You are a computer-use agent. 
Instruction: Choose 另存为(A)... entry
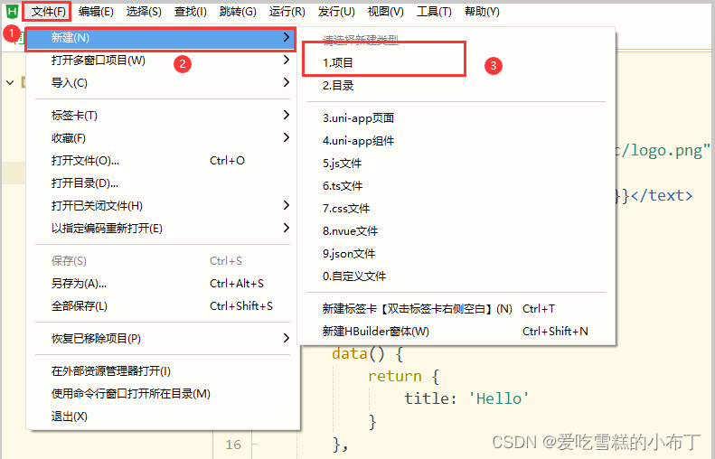click(x=162, y=284)
